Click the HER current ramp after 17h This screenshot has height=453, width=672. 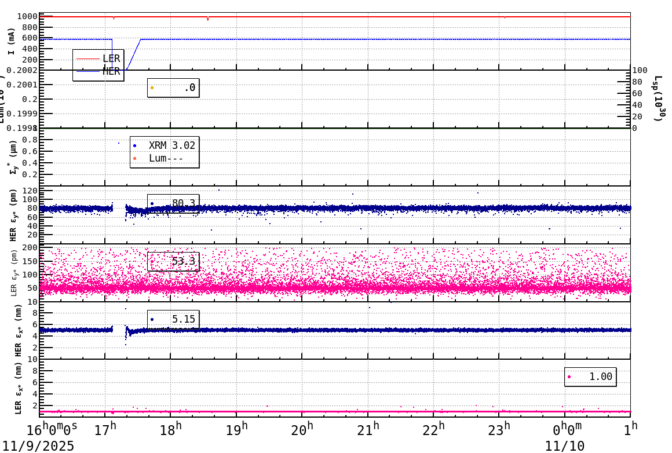tap(134, 54)
